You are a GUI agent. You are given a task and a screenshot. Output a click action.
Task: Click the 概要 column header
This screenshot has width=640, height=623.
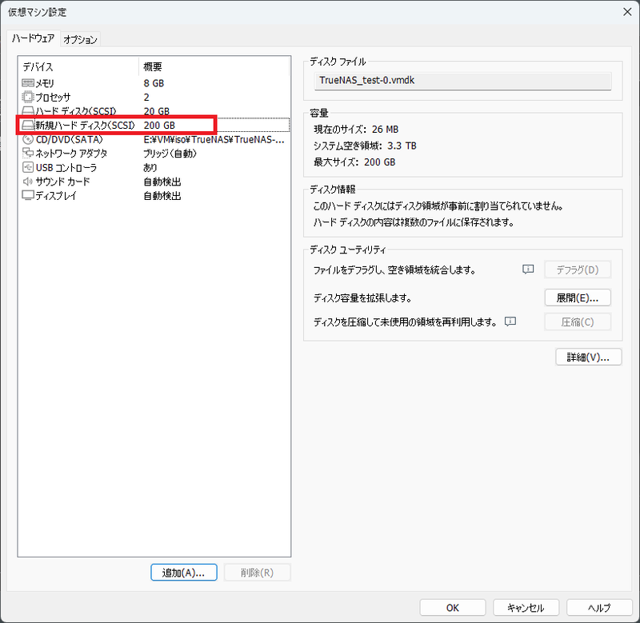click(214, 66)
